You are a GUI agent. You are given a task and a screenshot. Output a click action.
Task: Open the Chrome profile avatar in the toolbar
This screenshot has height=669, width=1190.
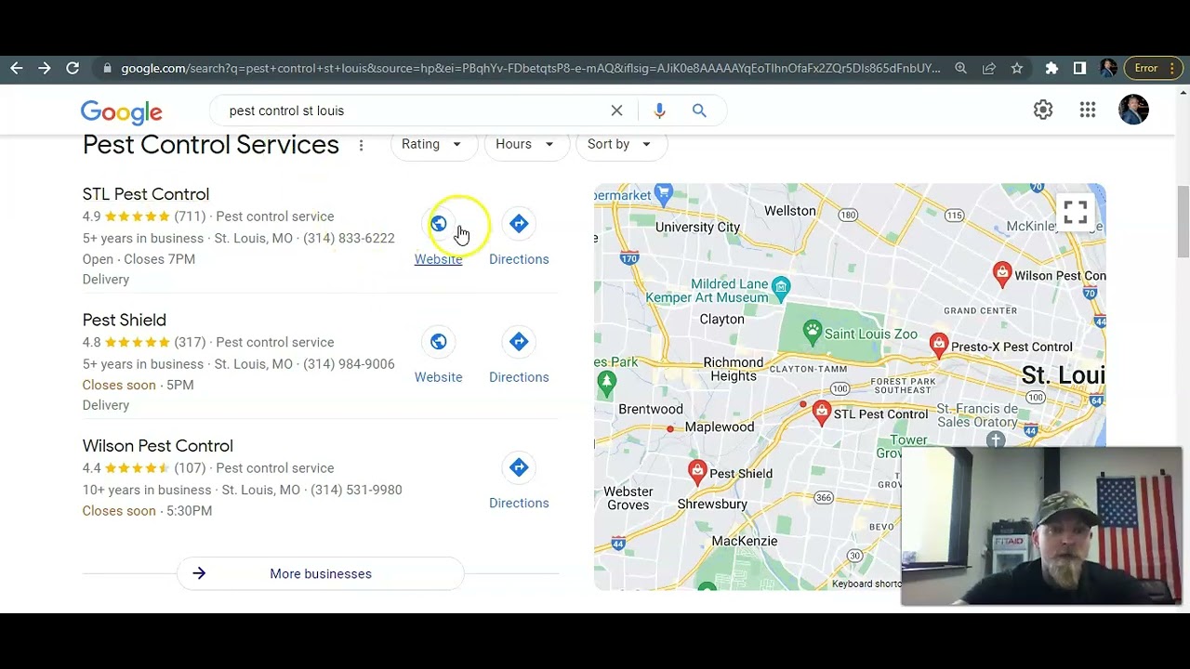[1107, 68]
